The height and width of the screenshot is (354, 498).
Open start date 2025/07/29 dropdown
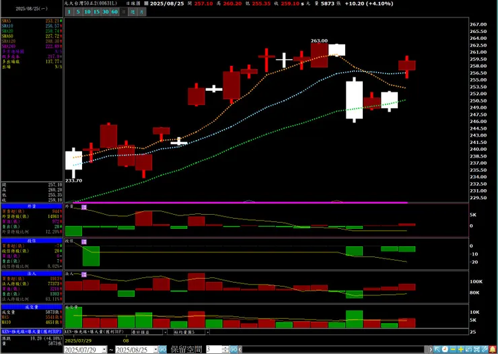[x=104, y=350]
